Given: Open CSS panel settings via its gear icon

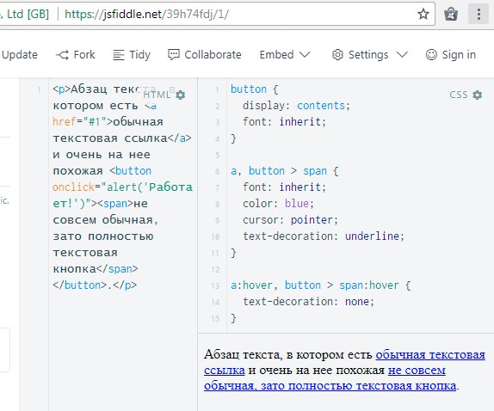Looking at the screenshot, I should tap(478, 95).
